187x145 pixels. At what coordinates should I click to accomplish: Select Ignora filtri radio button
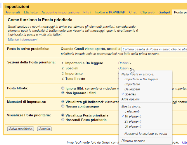pos(63,88)
